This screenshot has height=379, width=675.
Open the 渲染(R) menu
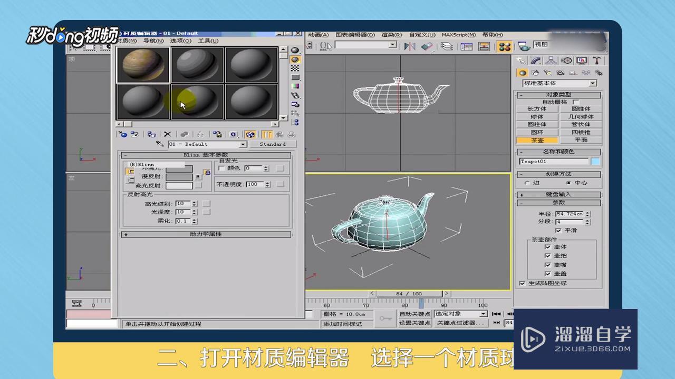391,35
